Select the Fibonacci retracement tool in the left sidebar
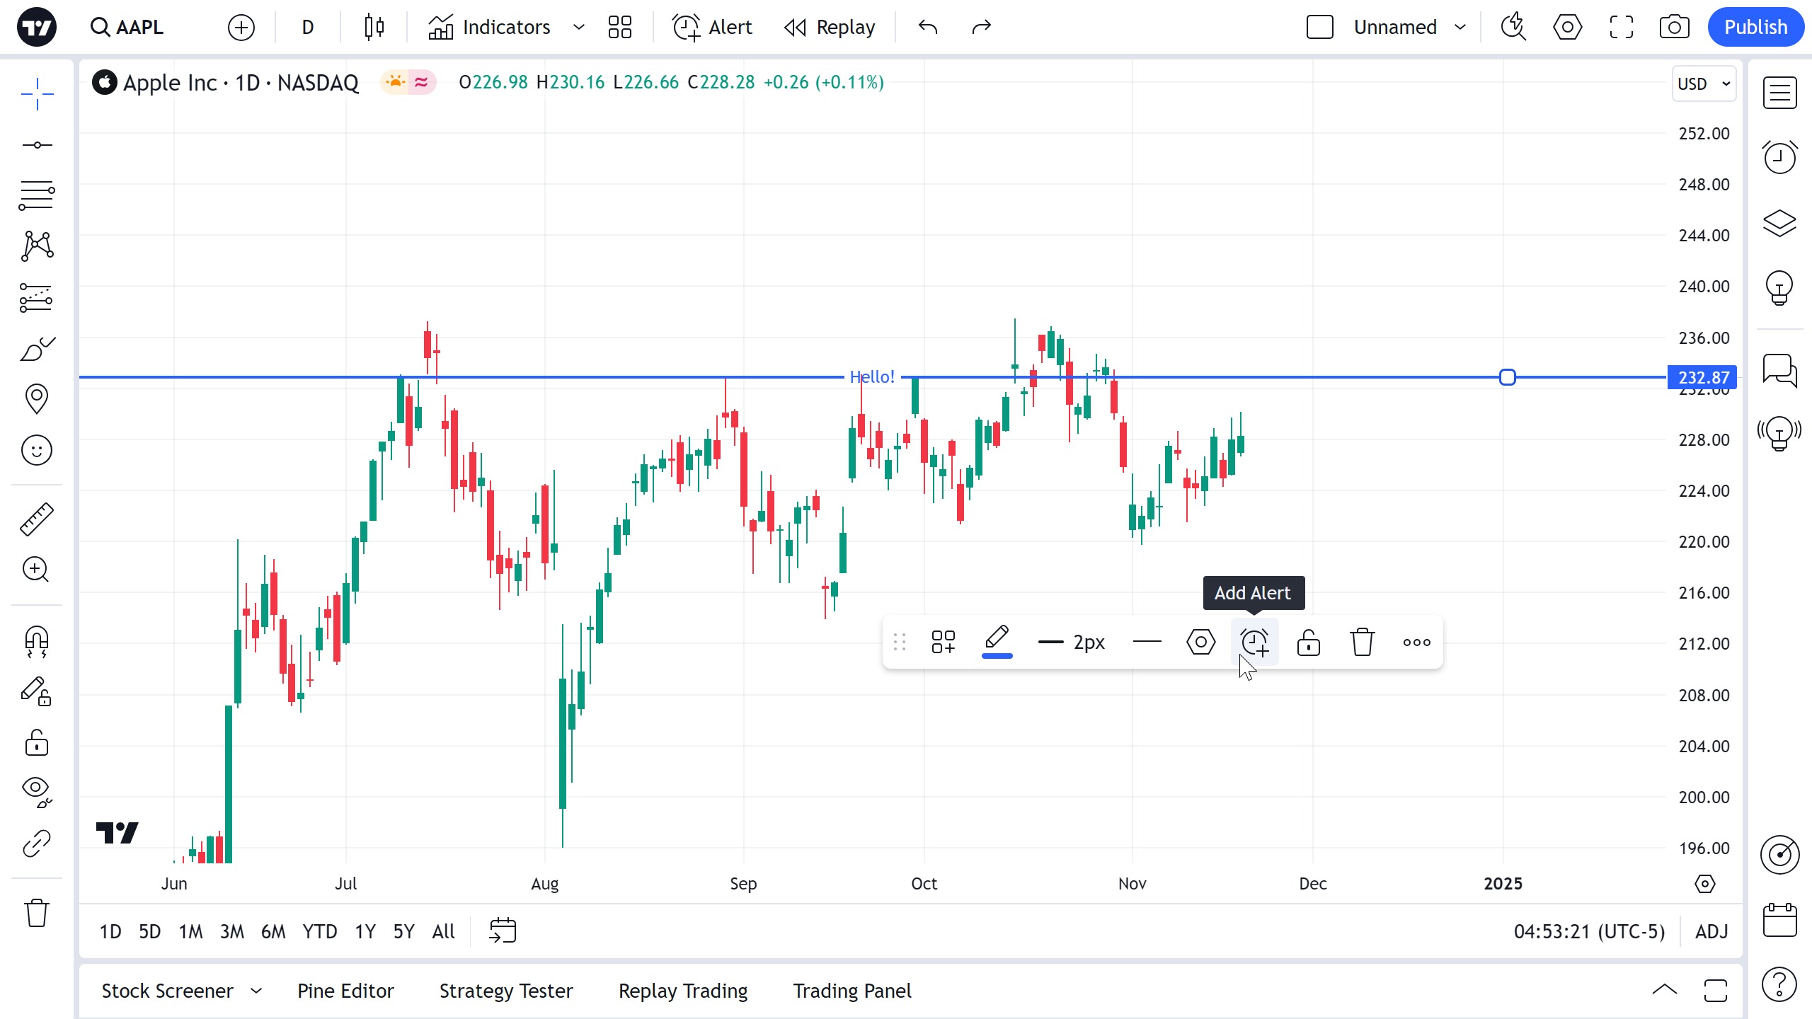The image size is (1812, 1019). [x=37, y=195]
